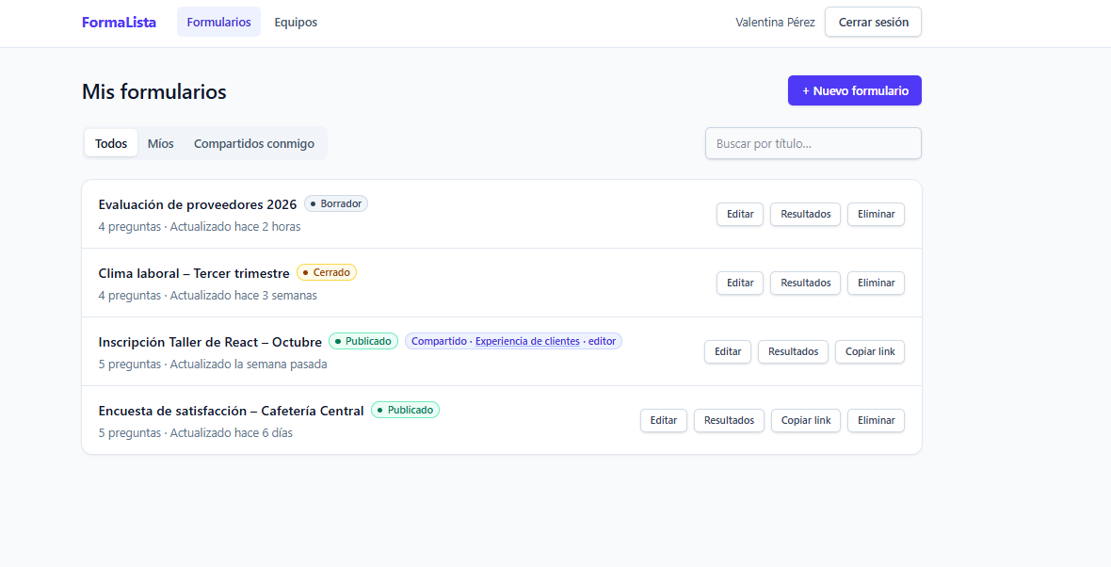The image size is (1111, 567).
Task: Edit Inscripción Taller de React form
Action: (728, 351)
